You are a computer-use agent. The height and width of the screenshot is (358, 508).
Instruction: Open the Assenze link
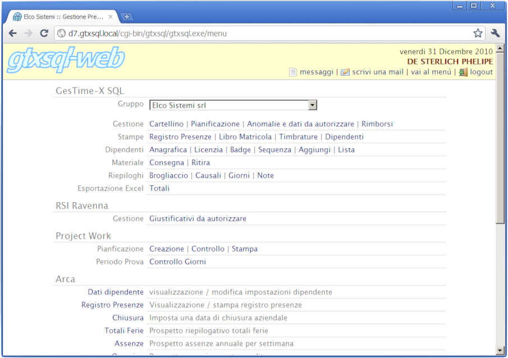pyautogui.click(x=129, y=344)
